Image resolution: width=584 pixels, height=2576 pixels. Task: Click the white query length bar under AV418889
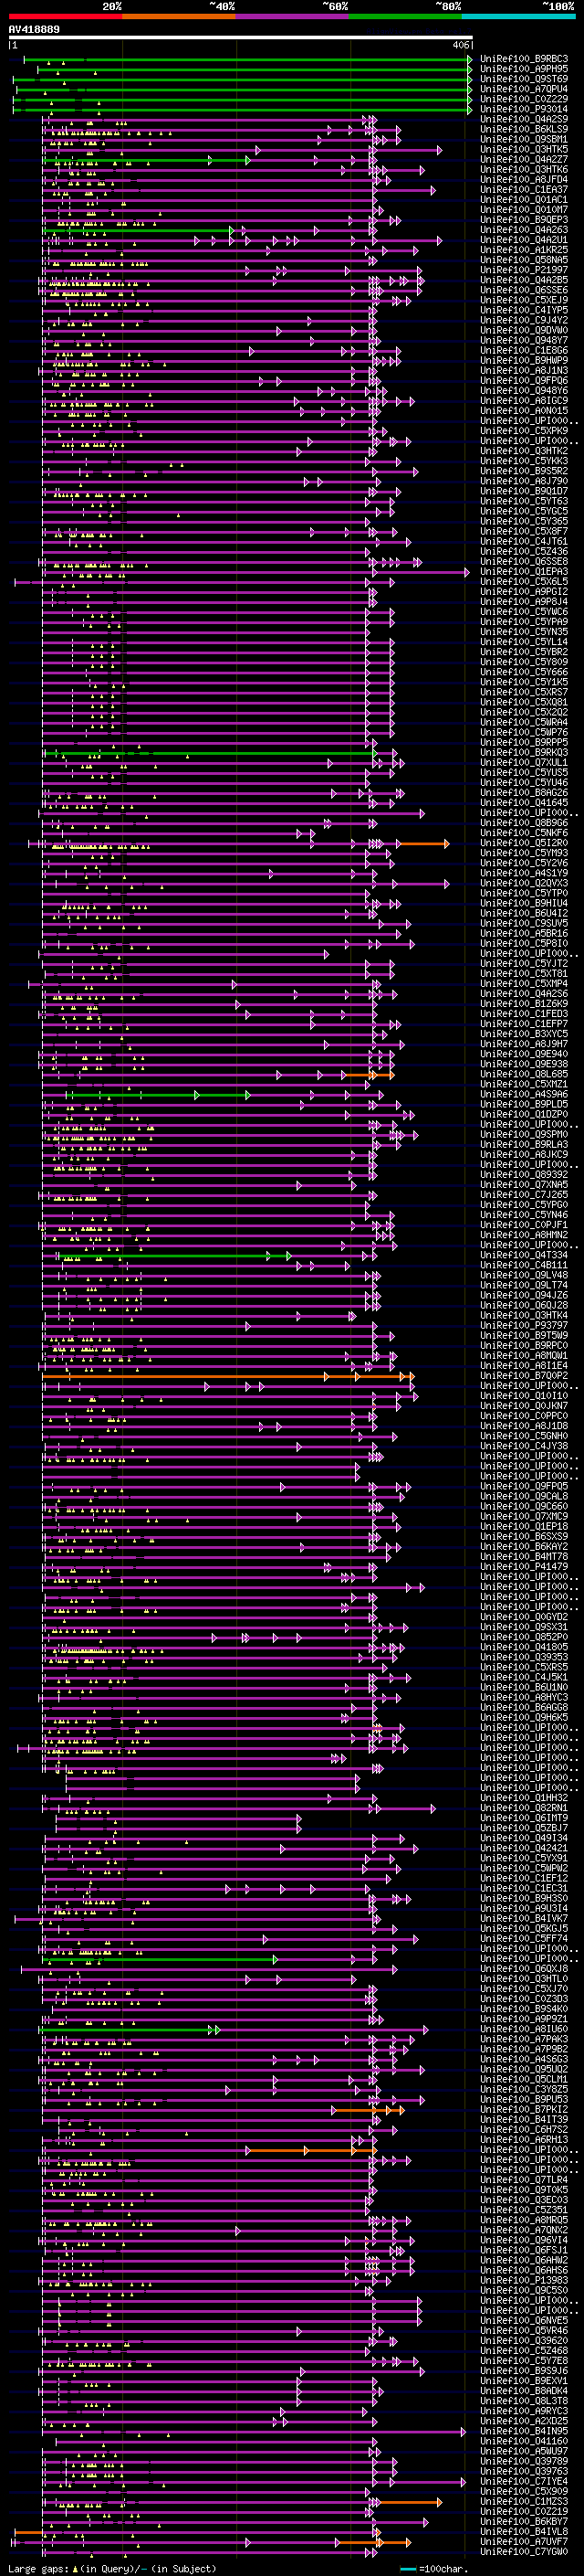click(x=241, y=38)
